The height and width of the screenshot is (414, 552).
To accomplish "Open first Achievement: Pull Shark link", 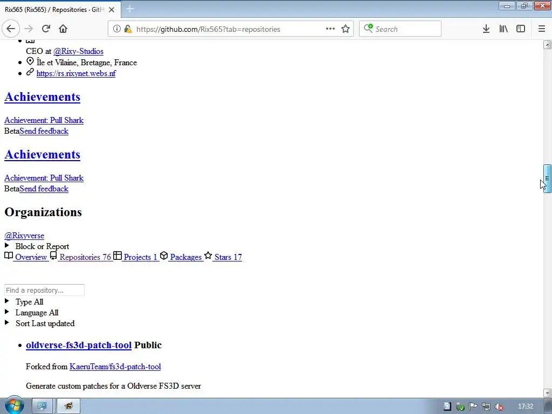I will pyautogui.click(x=44, y=120).
